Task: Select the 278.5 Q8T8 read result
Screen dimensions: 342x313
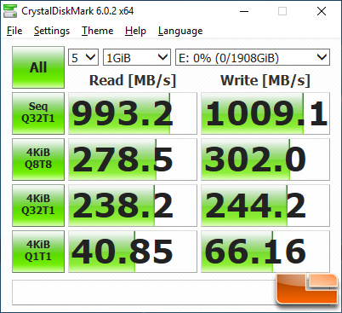Action: pos(133,159)
